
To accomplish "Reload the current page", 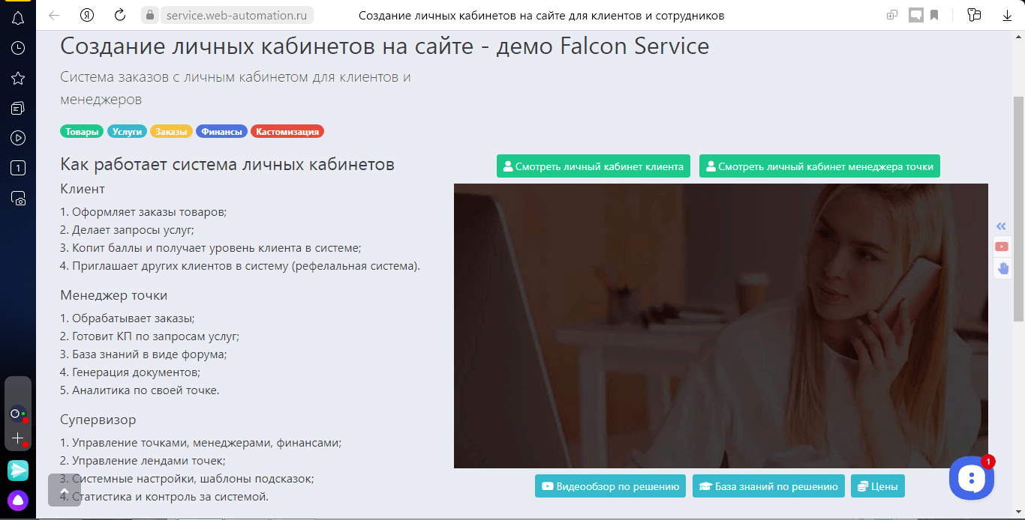I will 120,15.
